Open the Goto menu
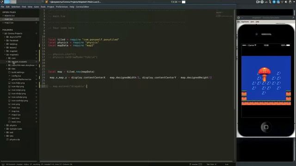Screen dimensions: 296x166 [37, 7]
